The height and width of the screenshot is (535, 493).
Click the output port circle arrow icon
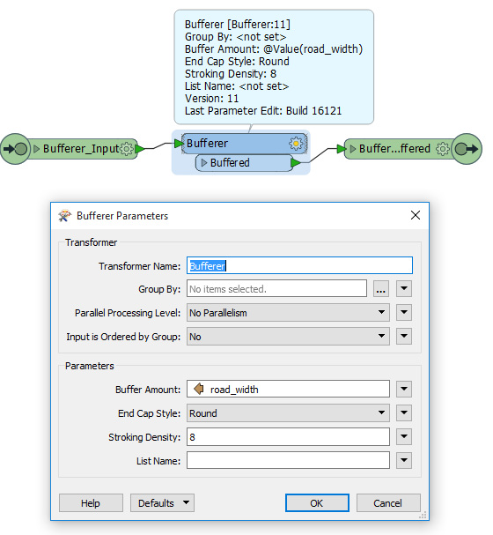467,149
